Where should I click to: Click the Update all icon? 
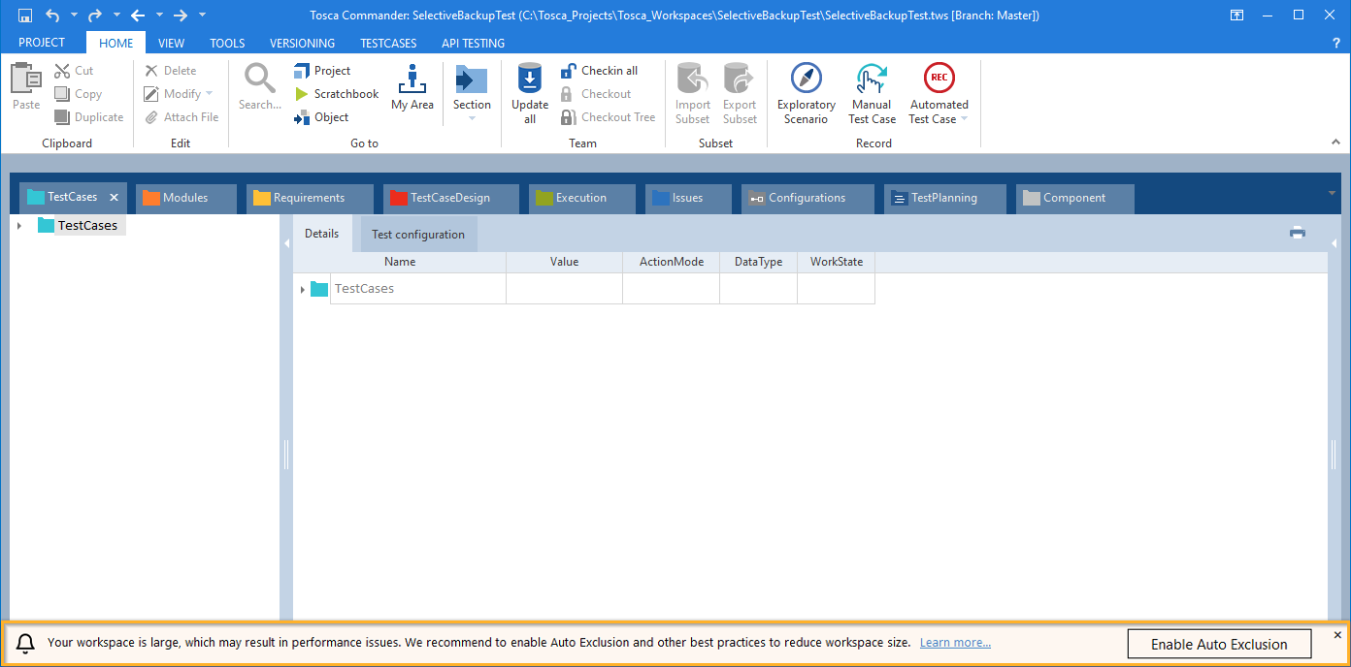click(529, 81)
